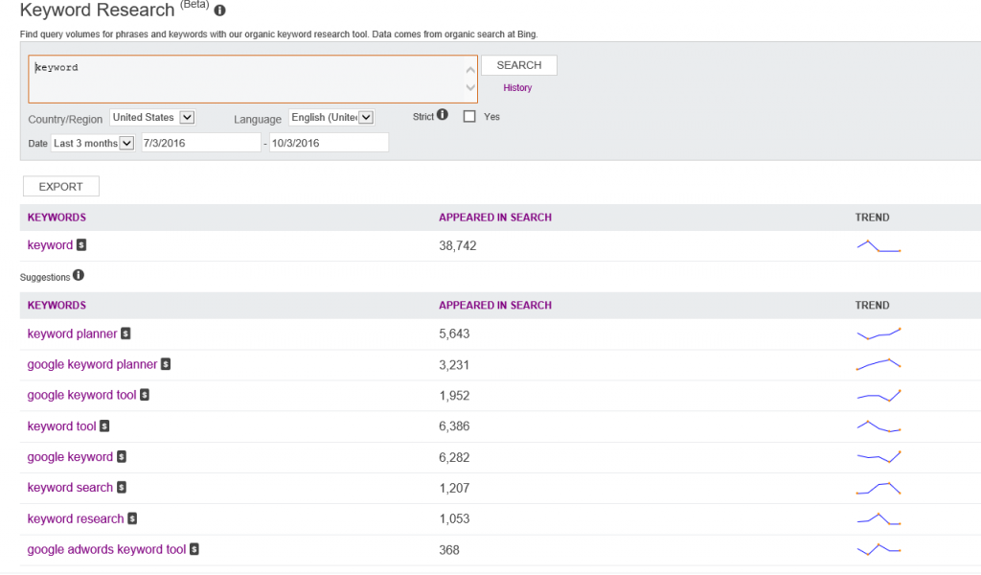Click the S badge next to google keyword planner
Viewport: 981px width, 575px height.
[166, 364]
